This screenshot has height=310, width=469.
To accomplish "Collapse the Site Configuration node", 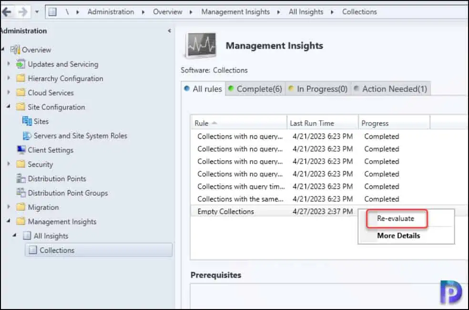I will pos(9,106).
